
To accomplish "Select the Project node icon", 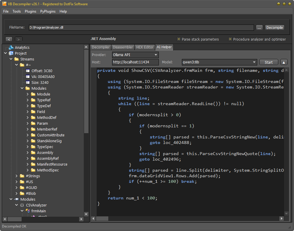I will point(11,53).
